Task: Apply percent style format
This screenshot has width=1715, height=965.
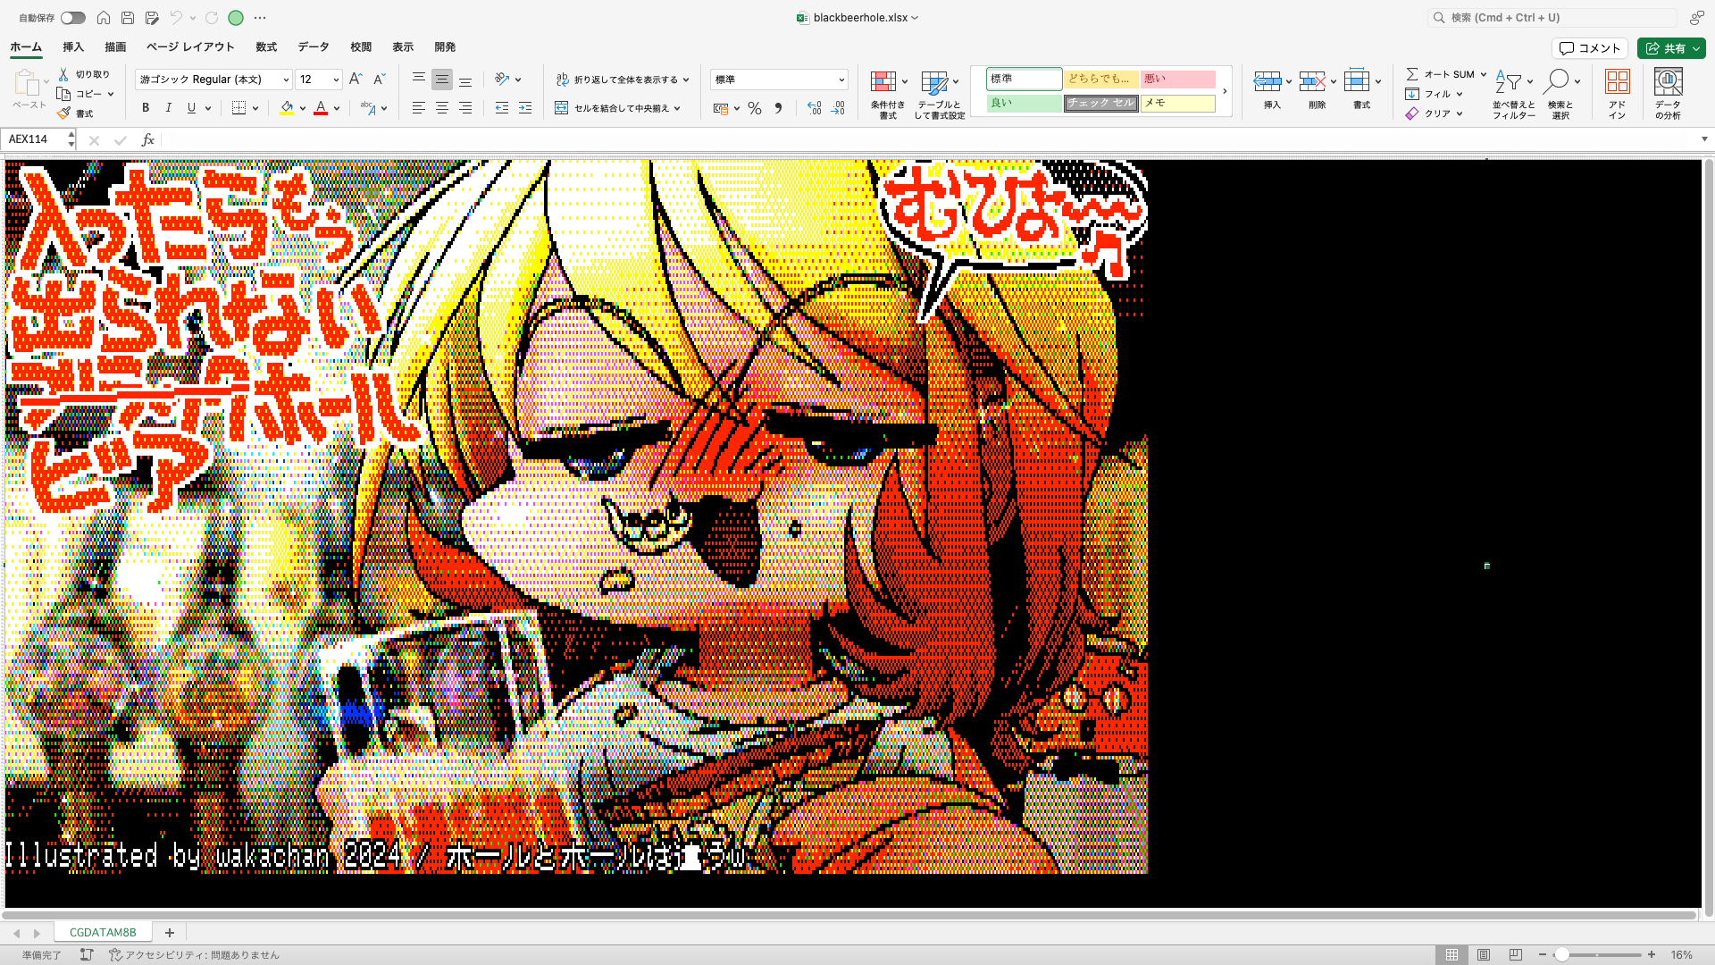Action: point(755,108)
